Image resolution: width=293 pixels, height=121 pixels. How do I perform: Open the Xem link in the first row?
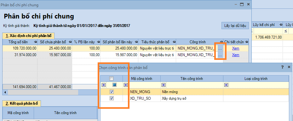pyautogui.click(x=236, y=48)
